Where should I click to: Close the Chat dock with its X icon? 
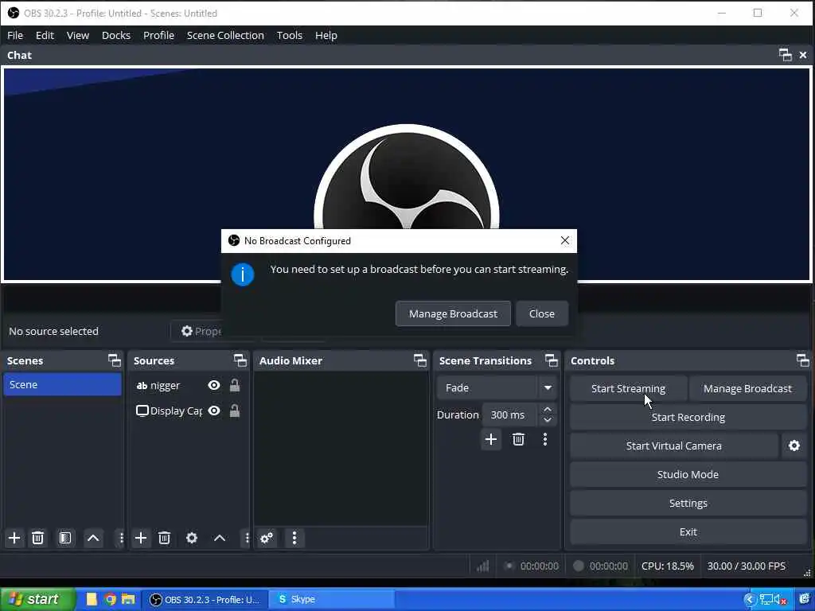click(x=803, y=55)
